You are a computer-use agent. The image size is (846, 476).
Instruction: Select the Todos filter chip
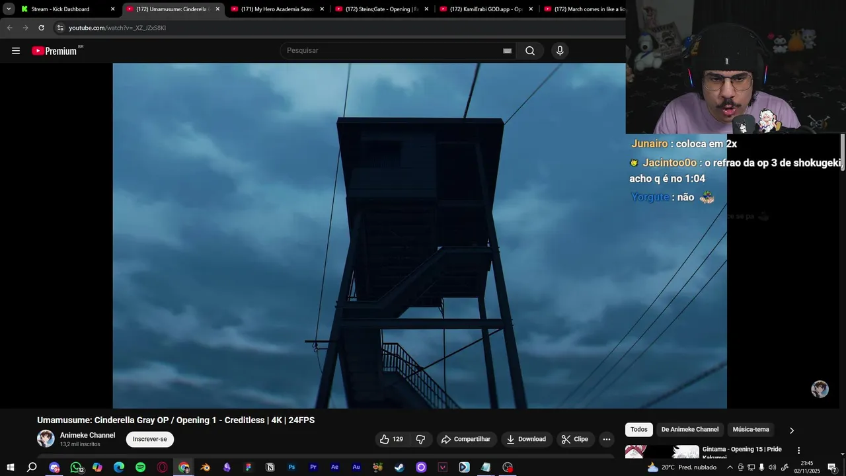[639, 430]
